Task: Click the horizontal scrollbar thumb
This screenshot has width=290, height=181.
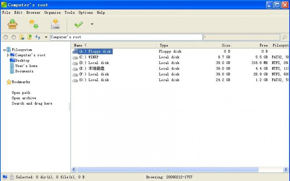Action: (167, 169)
